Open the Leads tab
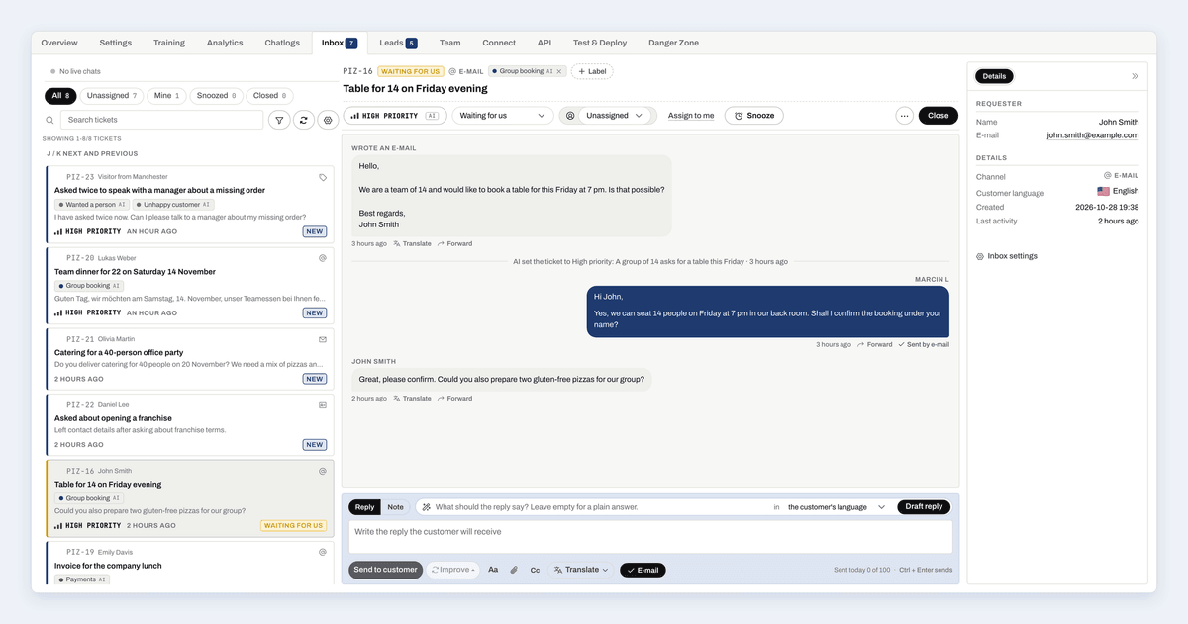The height and width of the screenshot is (624, 1188). pyautogui.click(x=398, y=43)
